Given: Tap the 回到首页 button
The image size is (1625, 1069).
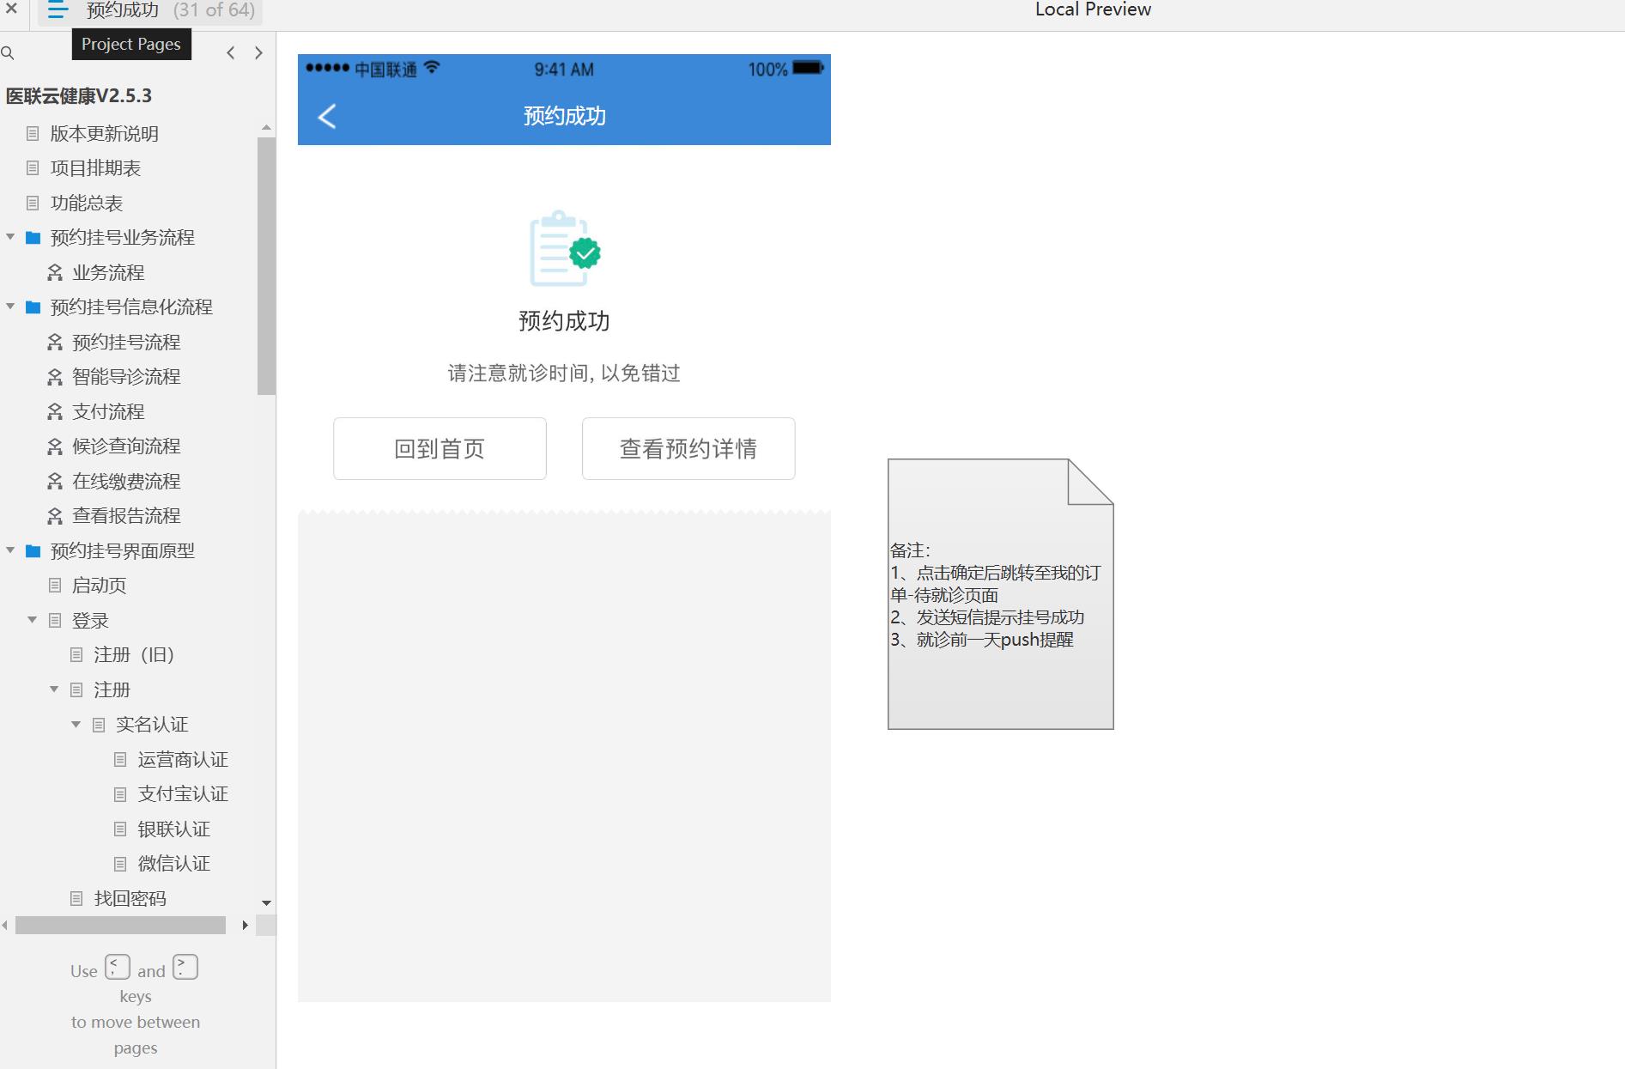Looking at the screenshot, I should [x=440, y=448].
